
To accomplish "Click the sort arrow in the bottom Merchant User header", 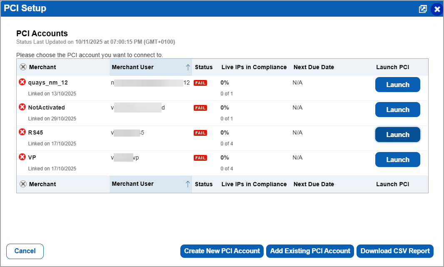I will pyautogui.click(x=188, y=184).
